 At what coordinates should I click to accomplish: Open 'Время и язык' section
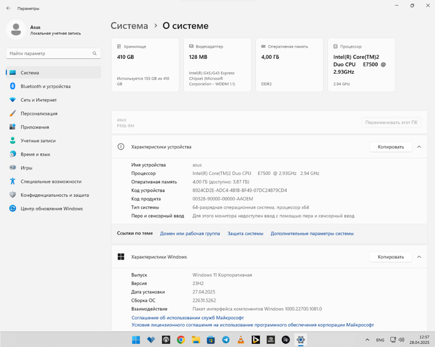[x=53, y=154]
